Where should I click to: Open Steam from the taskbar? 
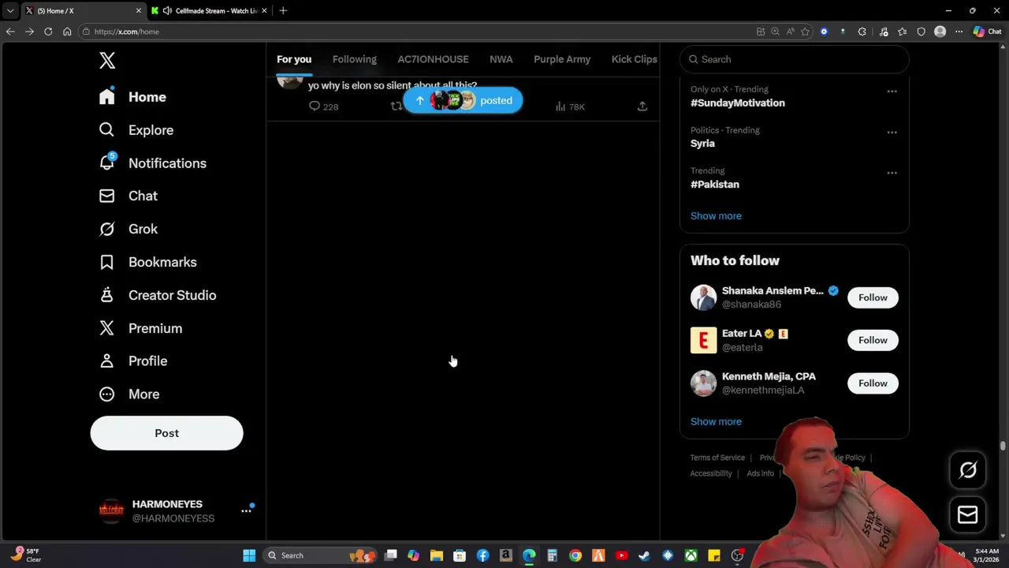point(644,555)
